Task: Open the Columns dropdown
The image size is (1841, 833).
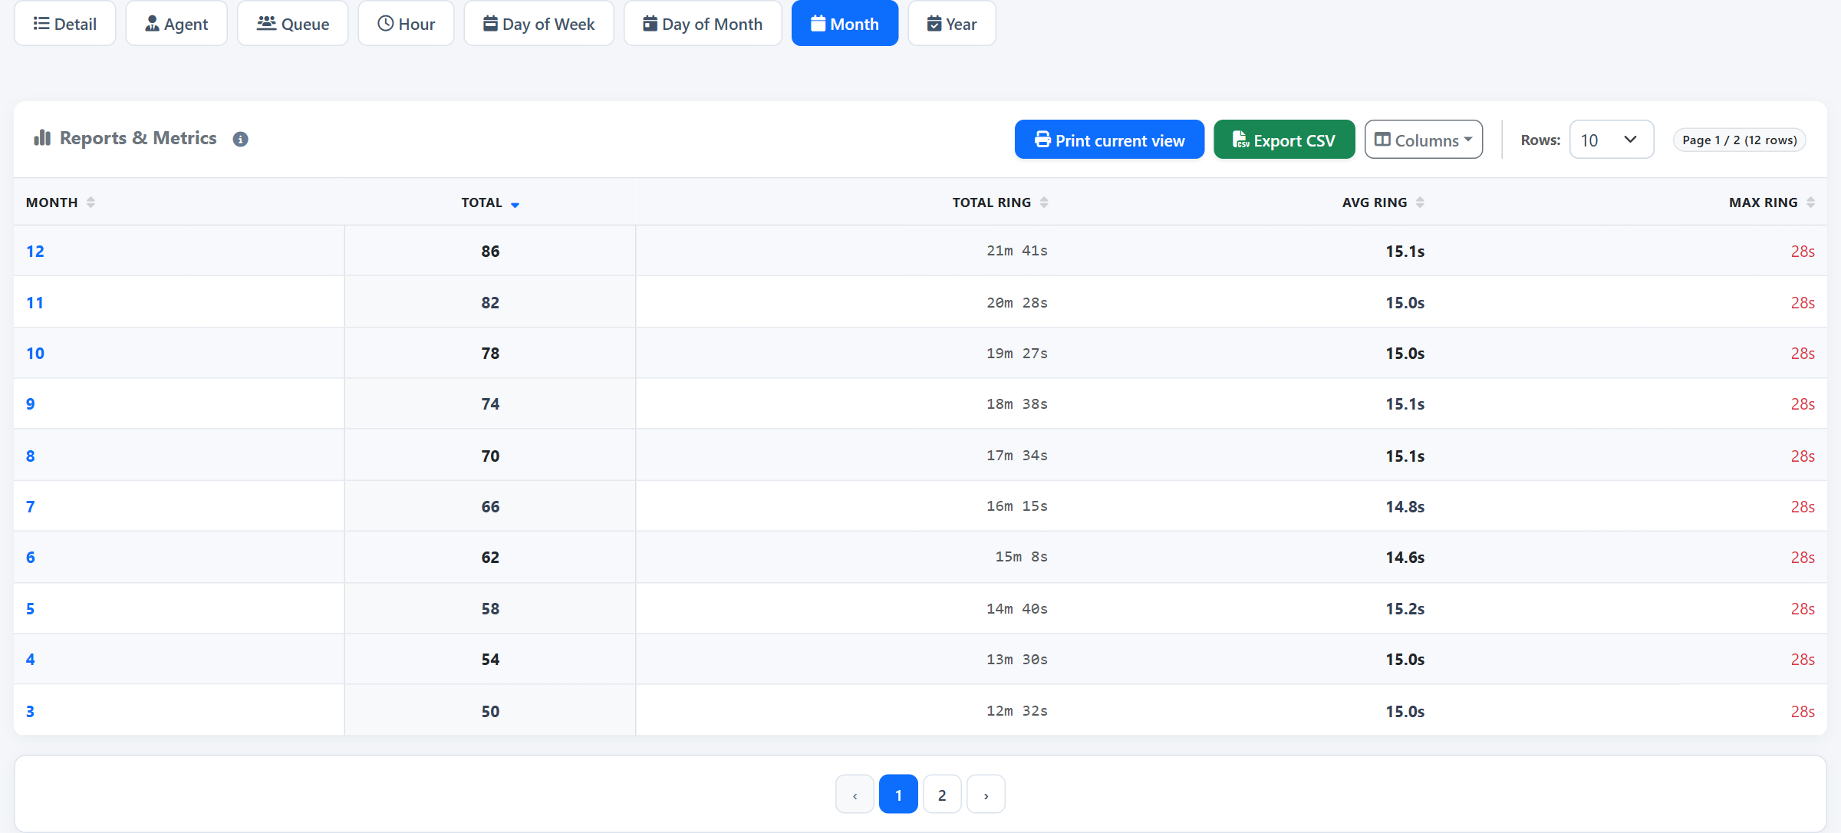Action: pos(1423,140)
